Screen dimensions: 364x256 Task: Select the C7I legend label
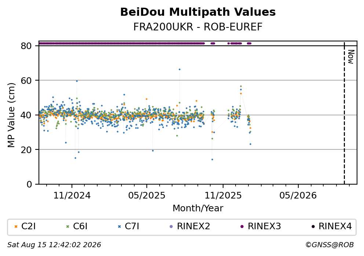[132, 226]
